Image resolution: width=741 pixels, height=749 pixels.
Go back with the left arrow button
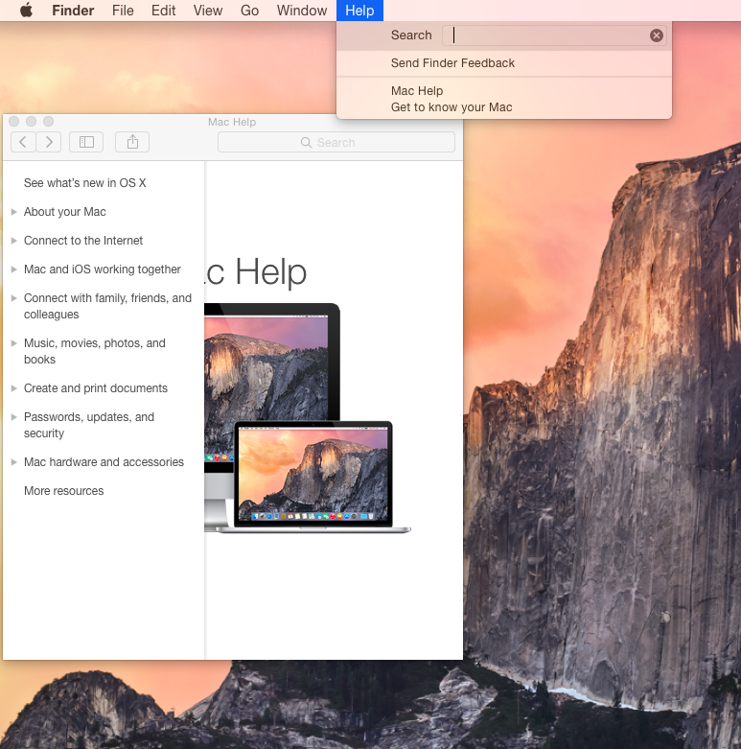pyautogui.click(x=23, y=142)
